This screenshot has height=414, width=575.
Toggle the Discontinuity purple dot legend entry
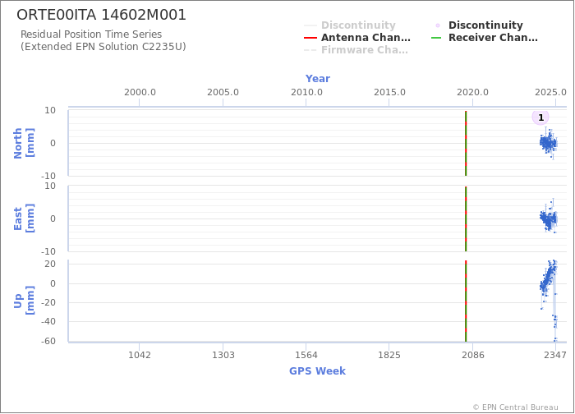click(x=479, y=25)
